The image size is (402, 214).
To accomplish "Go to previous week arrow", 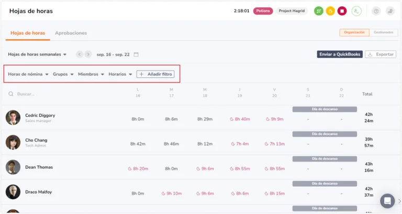I will tap(80, 54).
